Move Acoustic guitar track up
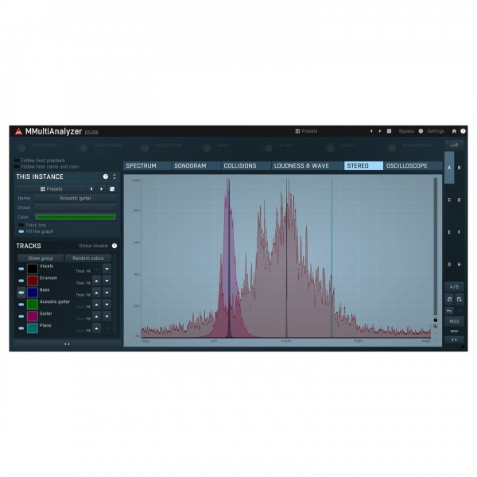The image size is (477, 477). coord(96,304)
